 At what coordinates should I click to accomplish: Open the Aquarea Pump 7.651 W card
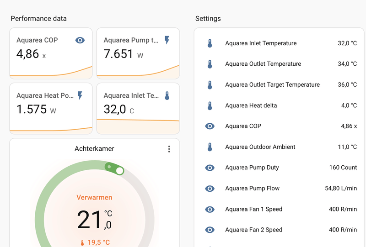[x=138, y=53]
